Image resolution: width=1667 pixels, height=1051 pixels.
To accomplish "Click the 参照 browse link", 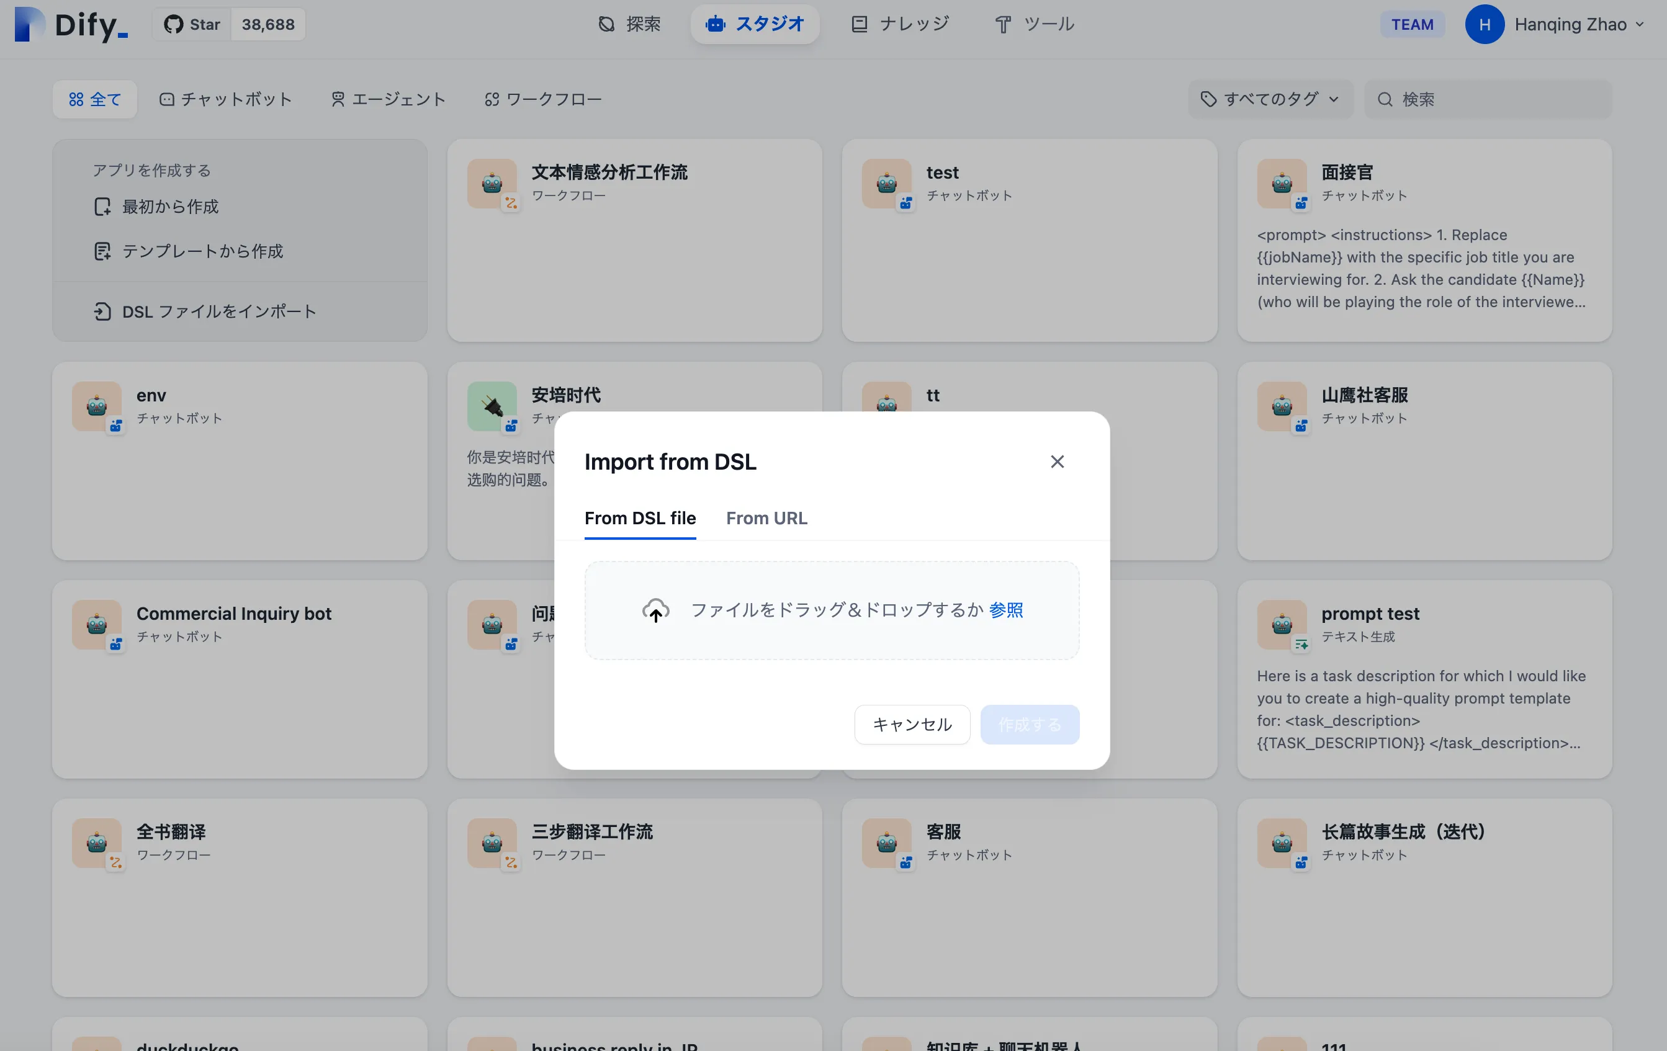I will pos(1005,609).
